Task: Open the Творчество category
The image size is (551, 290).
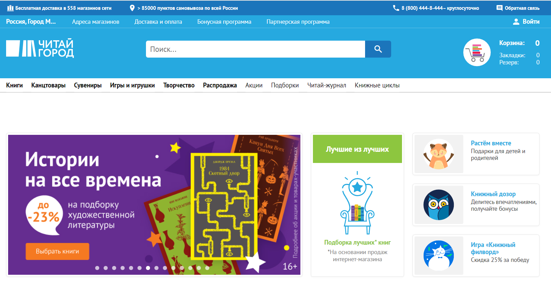Action: tap(179, 85)
